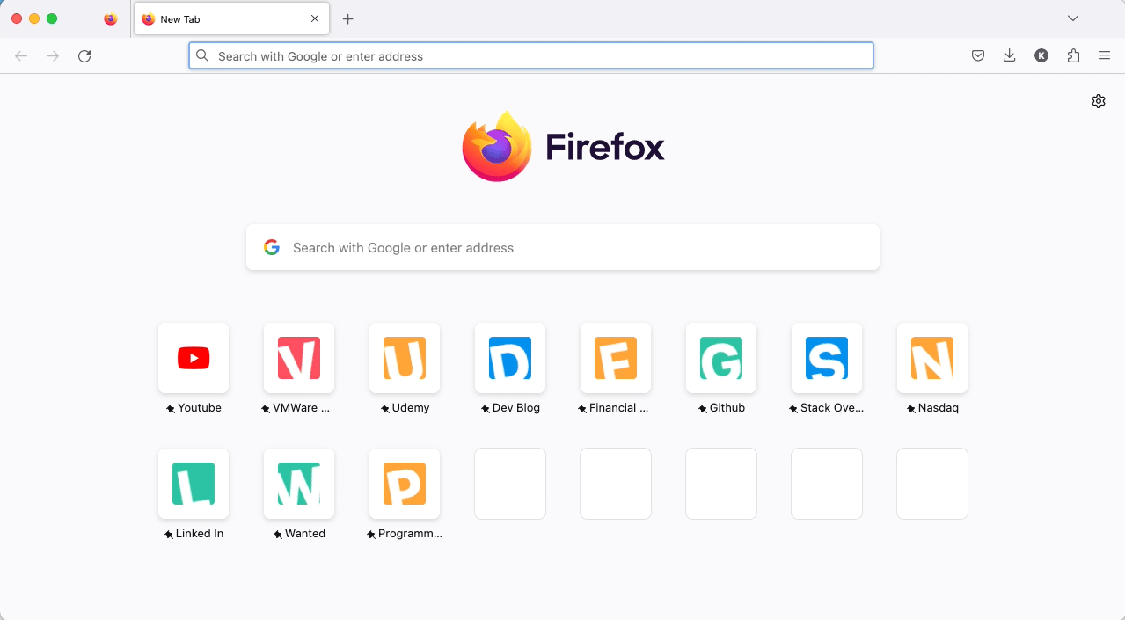Go back one page
The height and width of the screenshot is (620, 1125).
(21, 56)
